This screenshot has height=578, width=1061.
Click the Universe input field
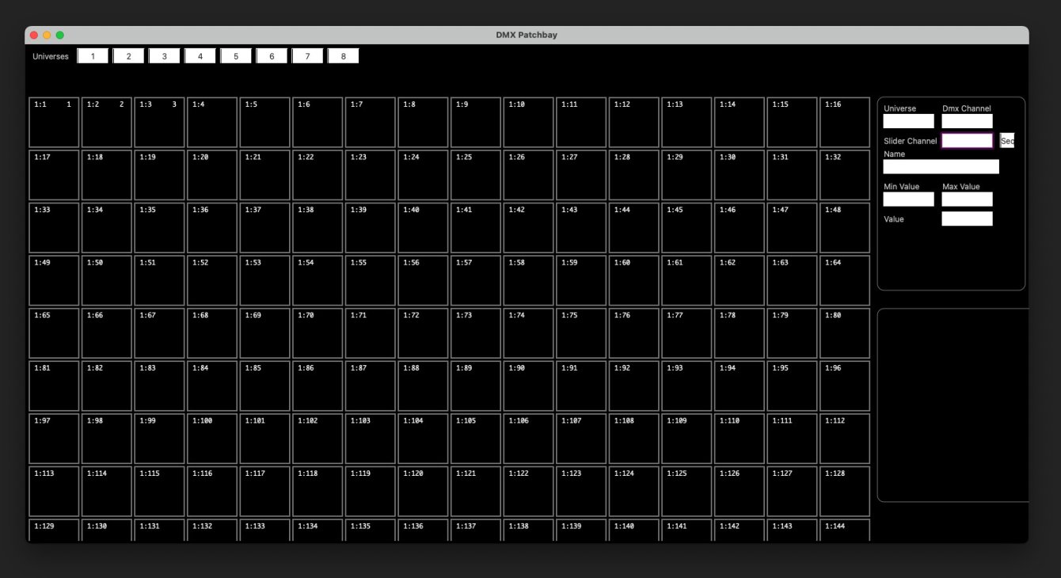click(909, 121)
